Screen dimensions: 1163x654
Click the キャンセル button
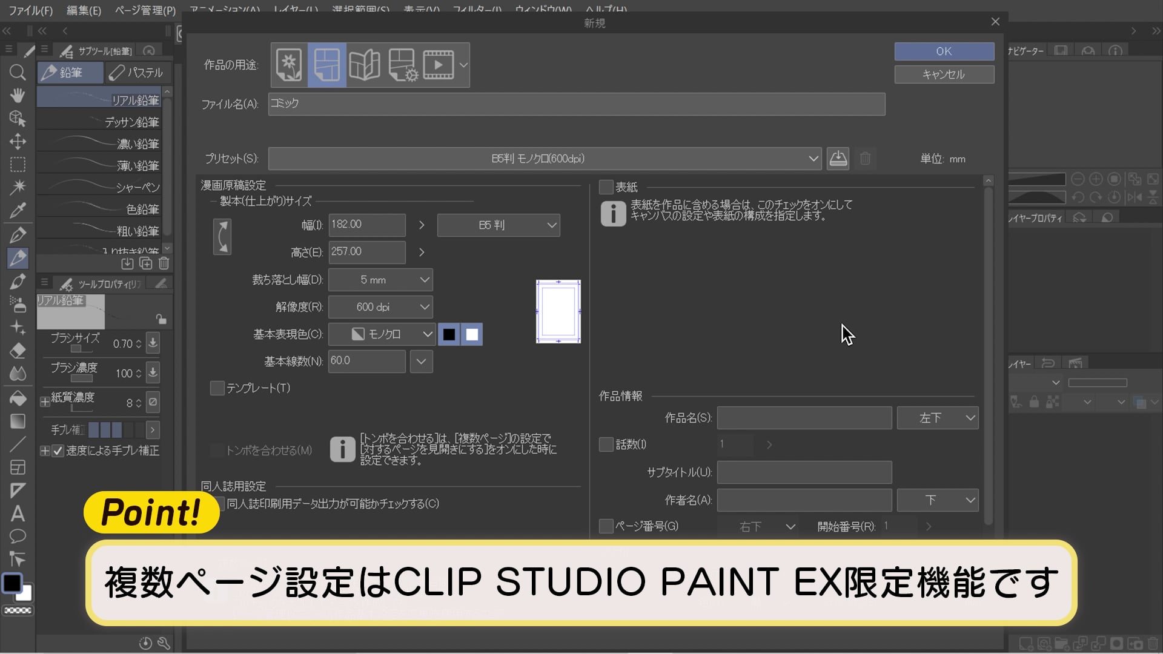tap(944, 74)
